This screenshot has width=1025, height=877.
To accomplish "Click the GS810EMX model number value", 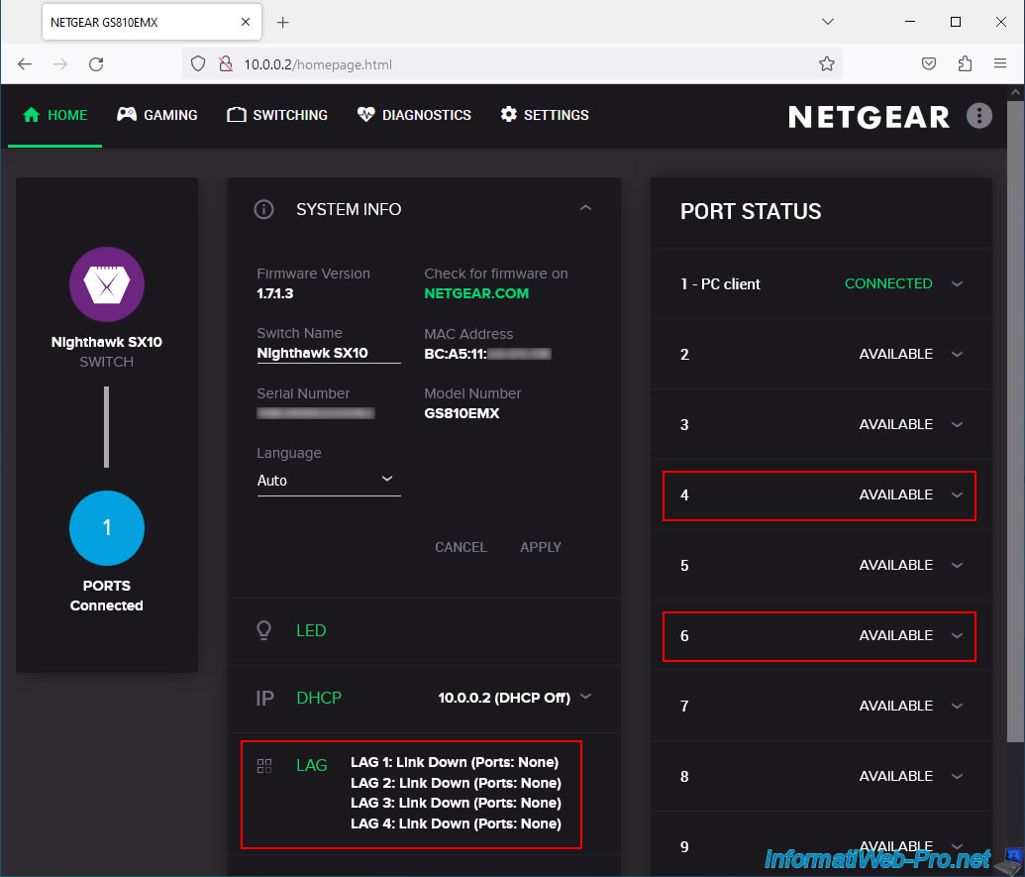I will [461, 413].
